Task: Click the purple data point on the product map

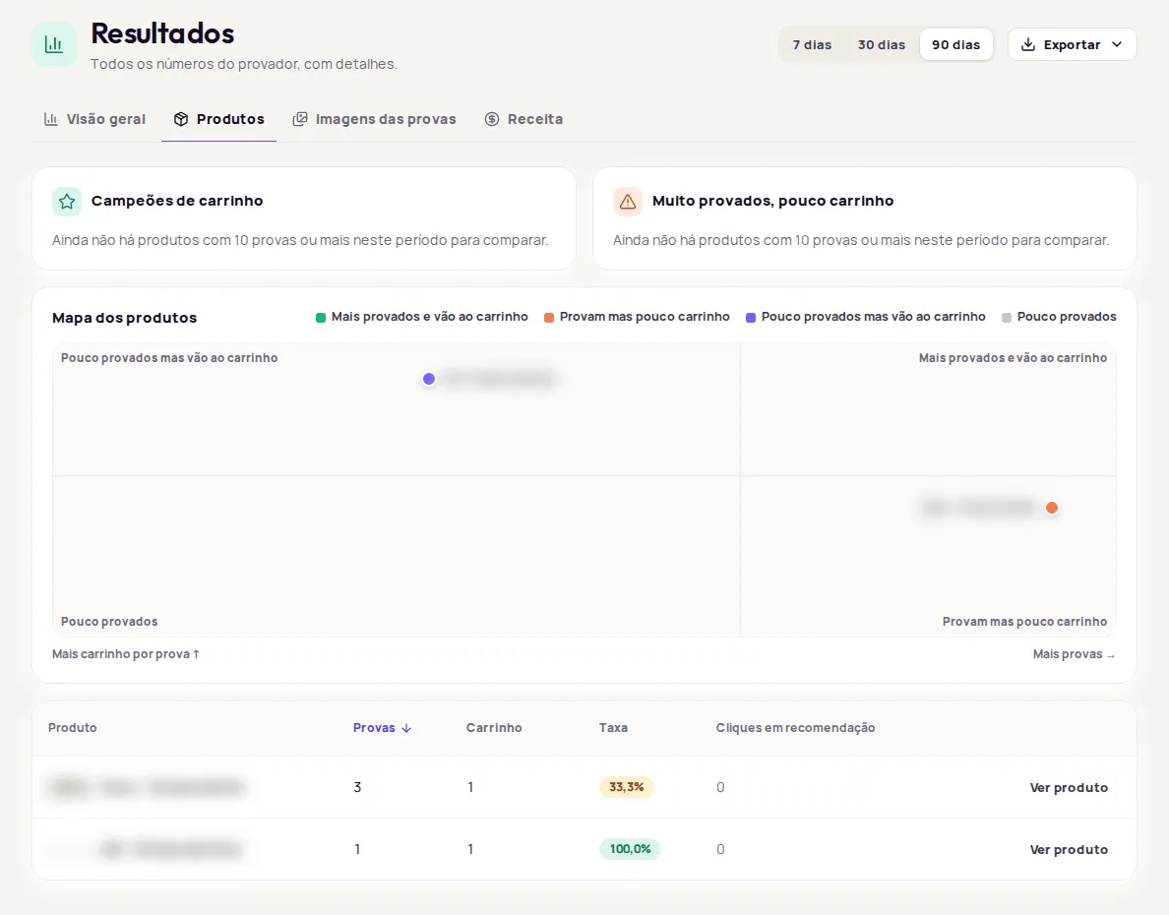Action: 429,379
